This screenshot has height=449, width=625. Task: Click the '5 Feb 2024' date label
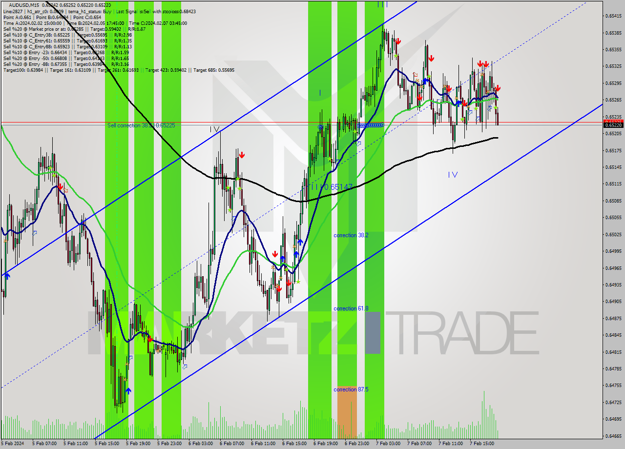(12, 444)
